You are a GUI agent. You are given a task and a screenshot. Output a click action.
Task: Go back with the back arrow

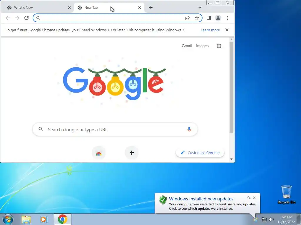(x=8, y=18)
